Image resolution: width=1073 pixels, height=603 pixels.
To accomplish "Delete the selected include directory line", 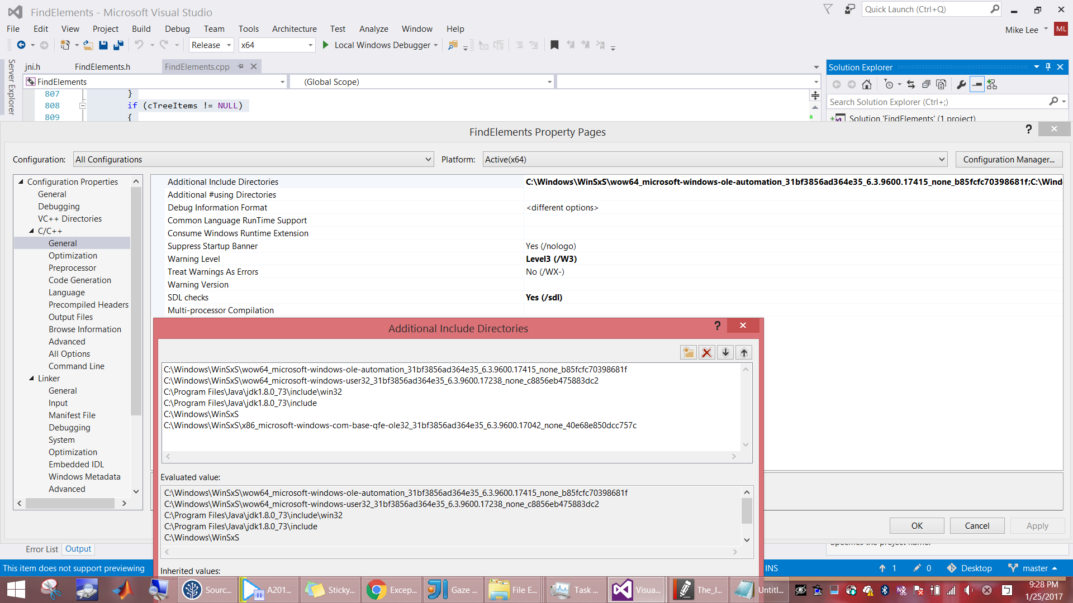I will tap(707, 352).
